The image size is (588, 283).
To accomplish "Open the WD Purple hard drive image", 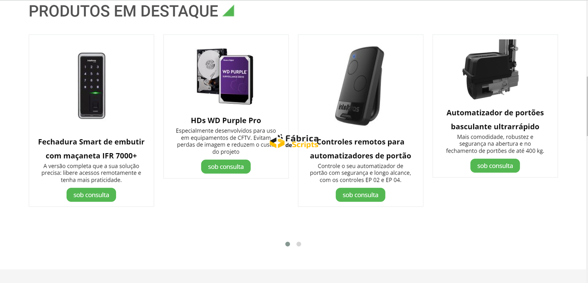I will (x=225, y=76).
